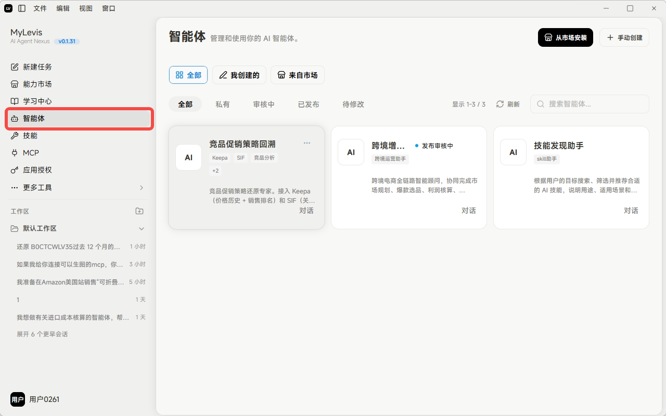
Task: Start 对话 with the 跨境运营助手 agent
Action: (x=469, y=211)
